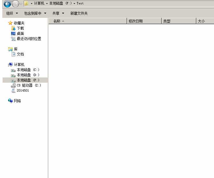214x178 pixels.
Task: Sort files by 名称 column
Action: pos(88,21)
